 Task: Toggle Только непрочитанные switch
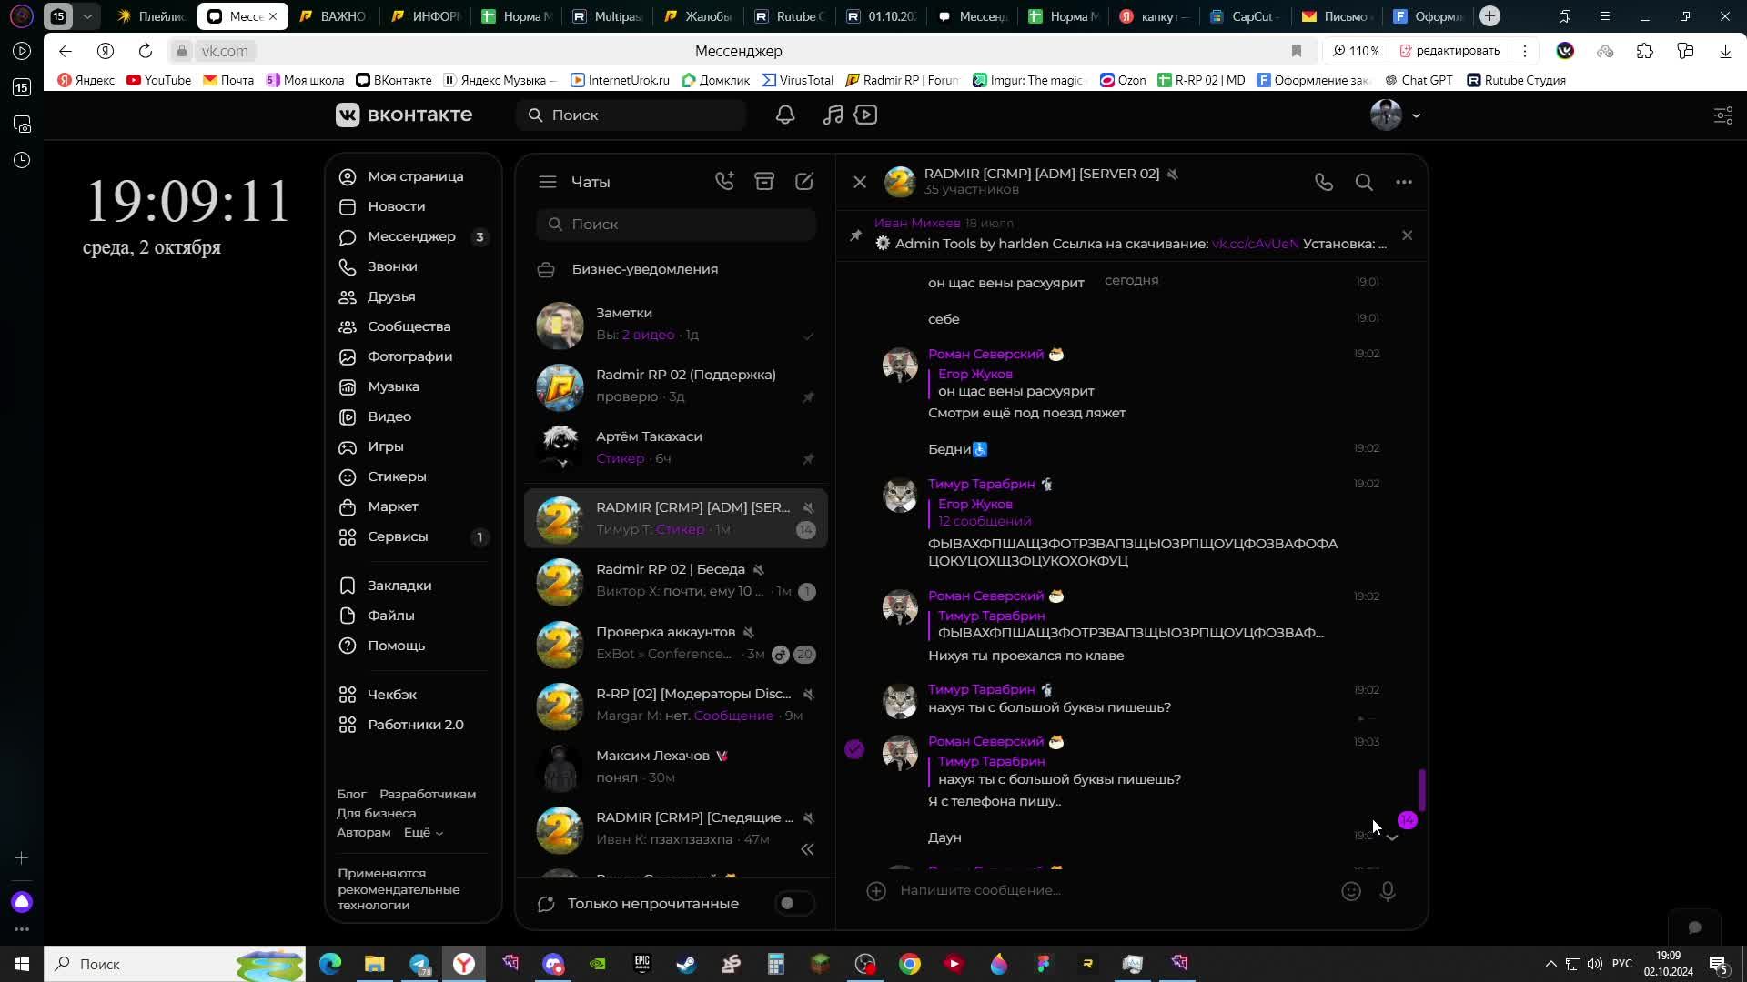794,904
